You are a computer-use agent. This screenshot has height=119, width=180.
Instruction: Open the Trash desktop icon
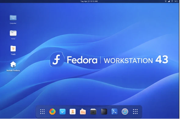[x=13, y=49]
